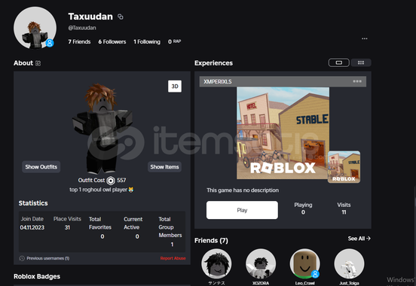Toggle 3D avatar view
The height and width of the screenshot is (286, 416).
click(175, 86)
